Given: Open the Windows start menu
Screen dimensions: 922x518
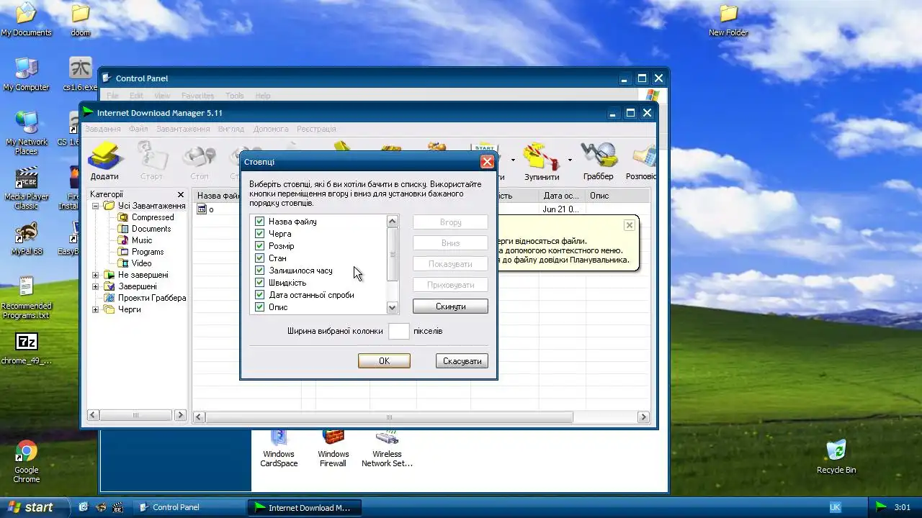Looking at the screenshot, I should [34, 507].
